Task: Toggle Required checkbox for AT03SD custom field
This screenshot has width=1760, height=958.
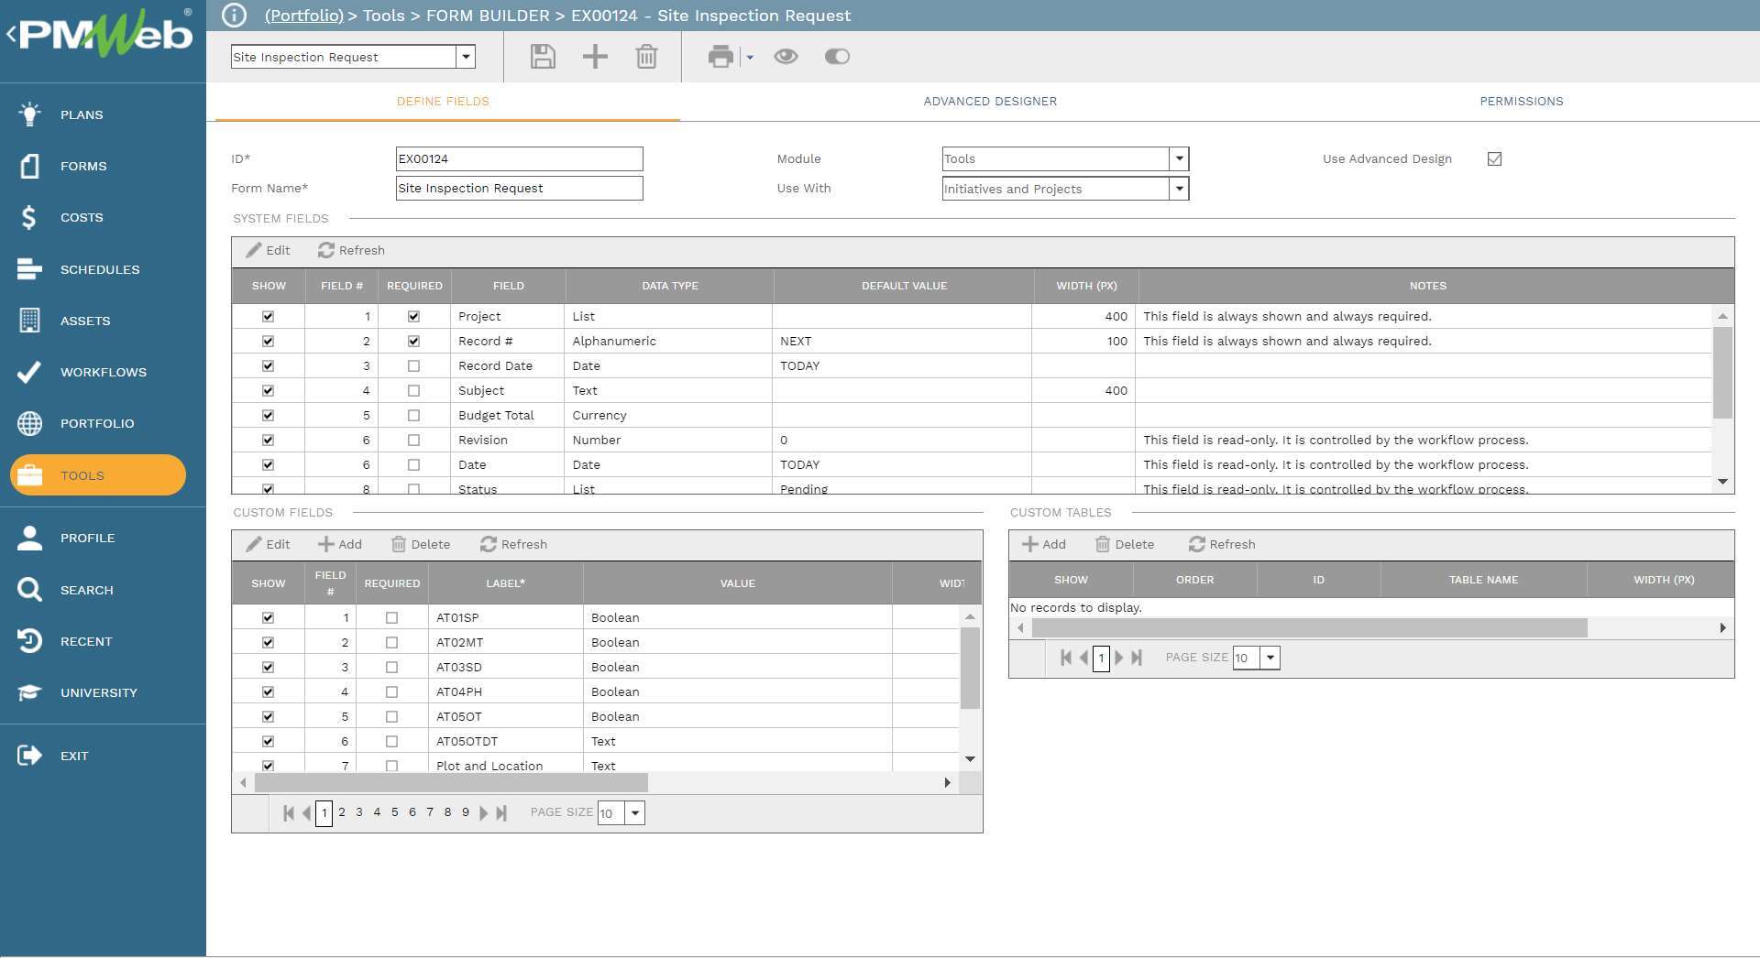Action: coord(391,667)
